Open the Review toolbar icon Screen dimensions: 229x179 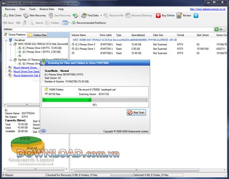(x=179, y=15)
